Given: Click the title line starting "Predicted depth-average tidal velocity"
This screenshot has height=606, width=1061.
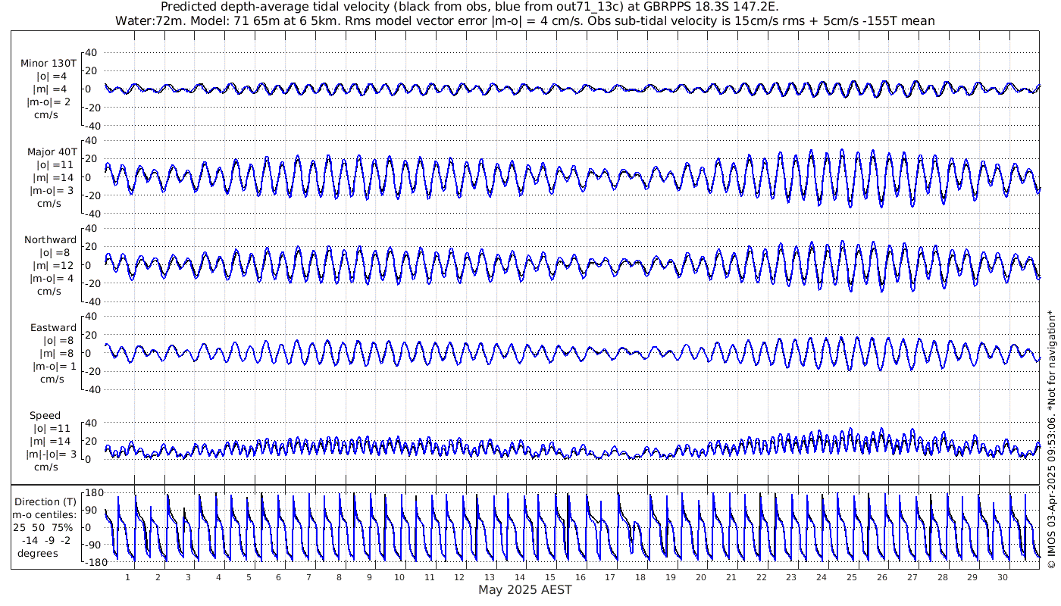Looking at the screenshot, I should 469,7.
